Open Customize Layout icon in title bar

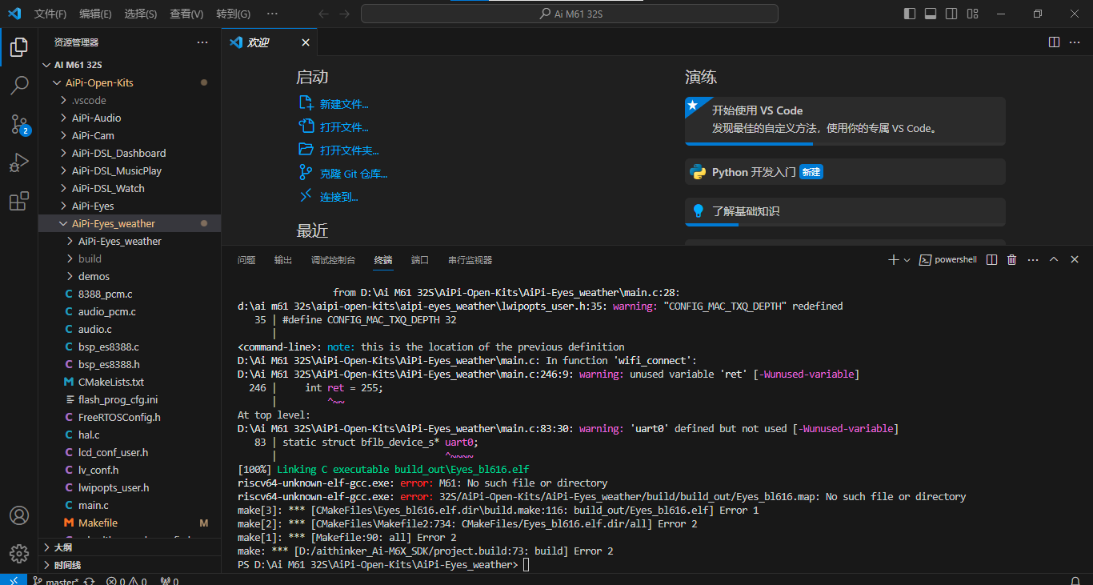(x=972, y=14)
